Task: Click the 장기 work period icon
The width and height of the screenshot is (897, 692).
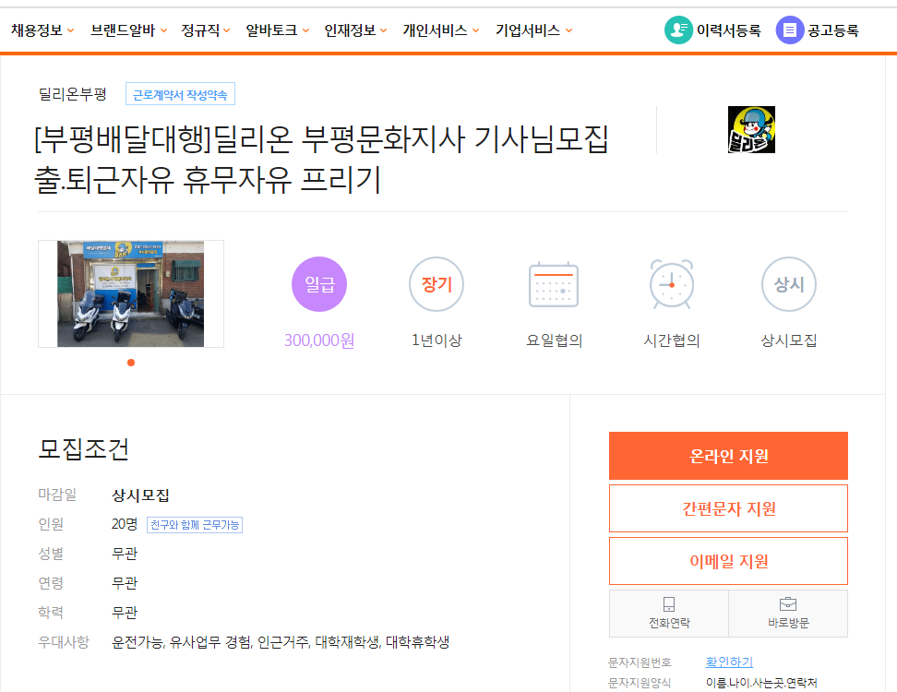Action: [437, 284]
